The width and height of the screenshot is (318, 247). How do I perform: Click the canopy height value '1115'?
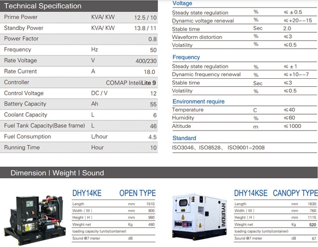coord(312,217)
